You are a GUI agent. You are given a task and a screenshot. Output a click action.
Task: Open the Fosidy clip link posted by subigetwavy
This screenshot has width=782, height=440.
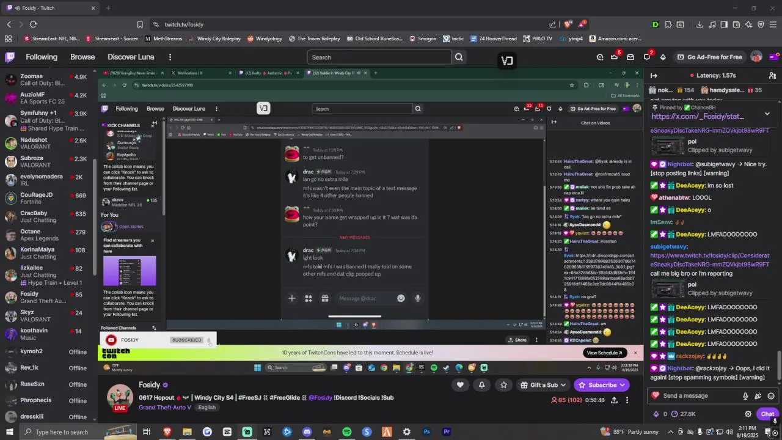pyautogui.click(x=709, y=260)
